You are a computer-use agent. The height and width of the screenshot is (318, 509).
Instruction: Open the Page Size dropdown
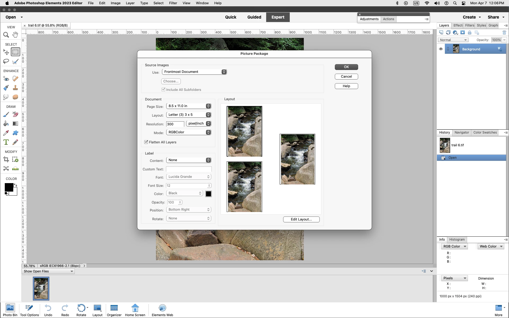188,106
